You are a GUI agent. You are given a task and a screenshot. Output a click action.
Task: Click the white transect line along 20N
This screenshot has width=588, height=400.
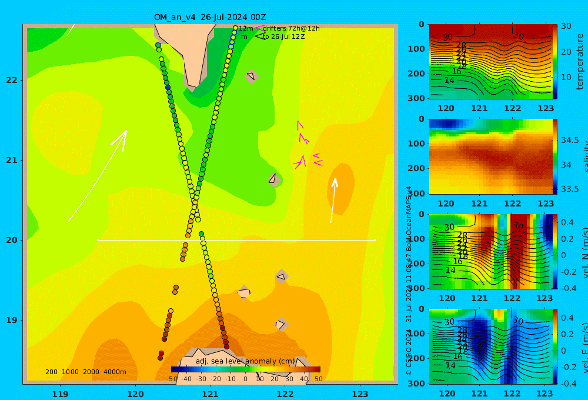[x=236, y=240]
